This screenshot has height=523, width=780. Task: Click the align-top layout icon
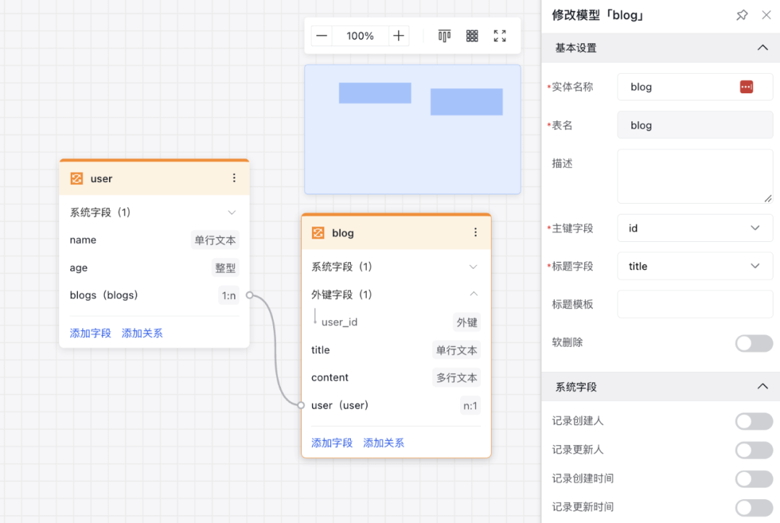444,36
